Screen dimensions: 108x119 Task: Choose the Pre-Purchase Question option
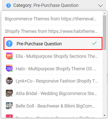pos(53,44)
